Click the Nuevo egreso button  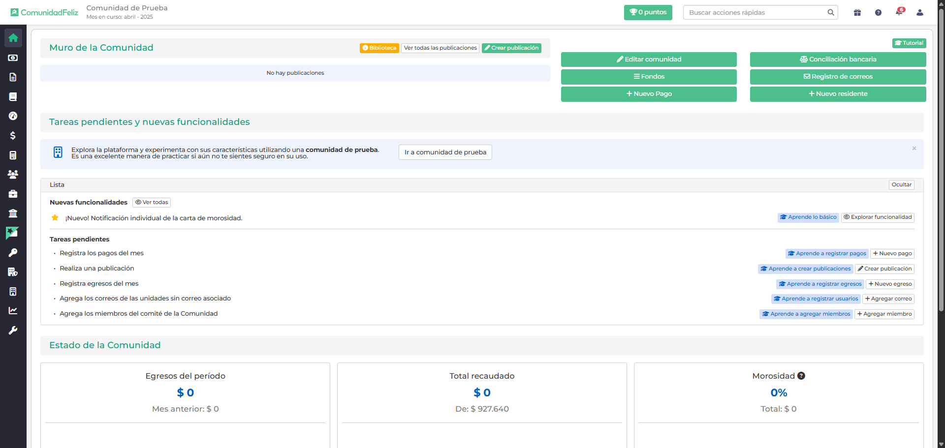tap(890, 284)
